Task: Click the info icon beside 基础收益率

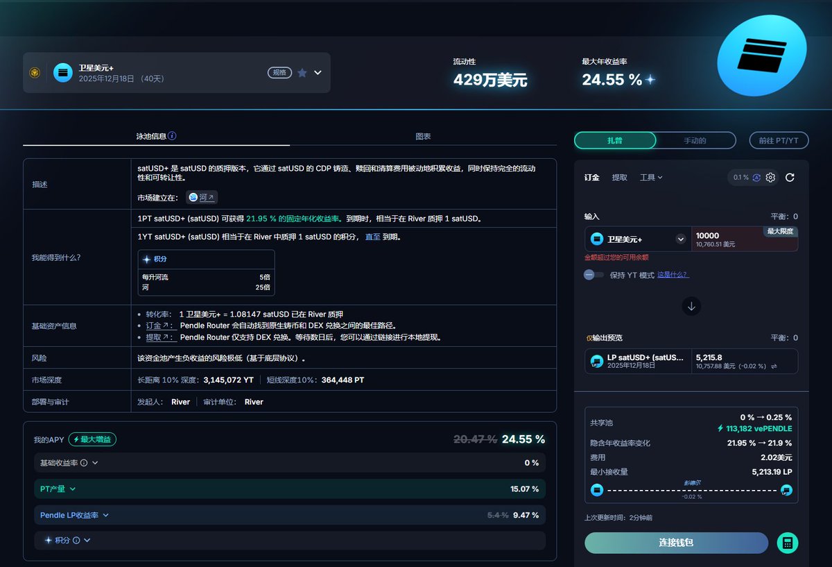Action: click(x=84, y=463)
